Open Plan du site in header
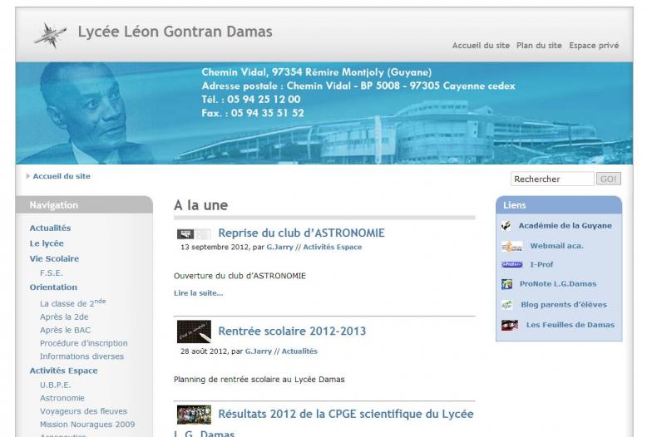The image size is (647, 437). (x=539, y=46)
